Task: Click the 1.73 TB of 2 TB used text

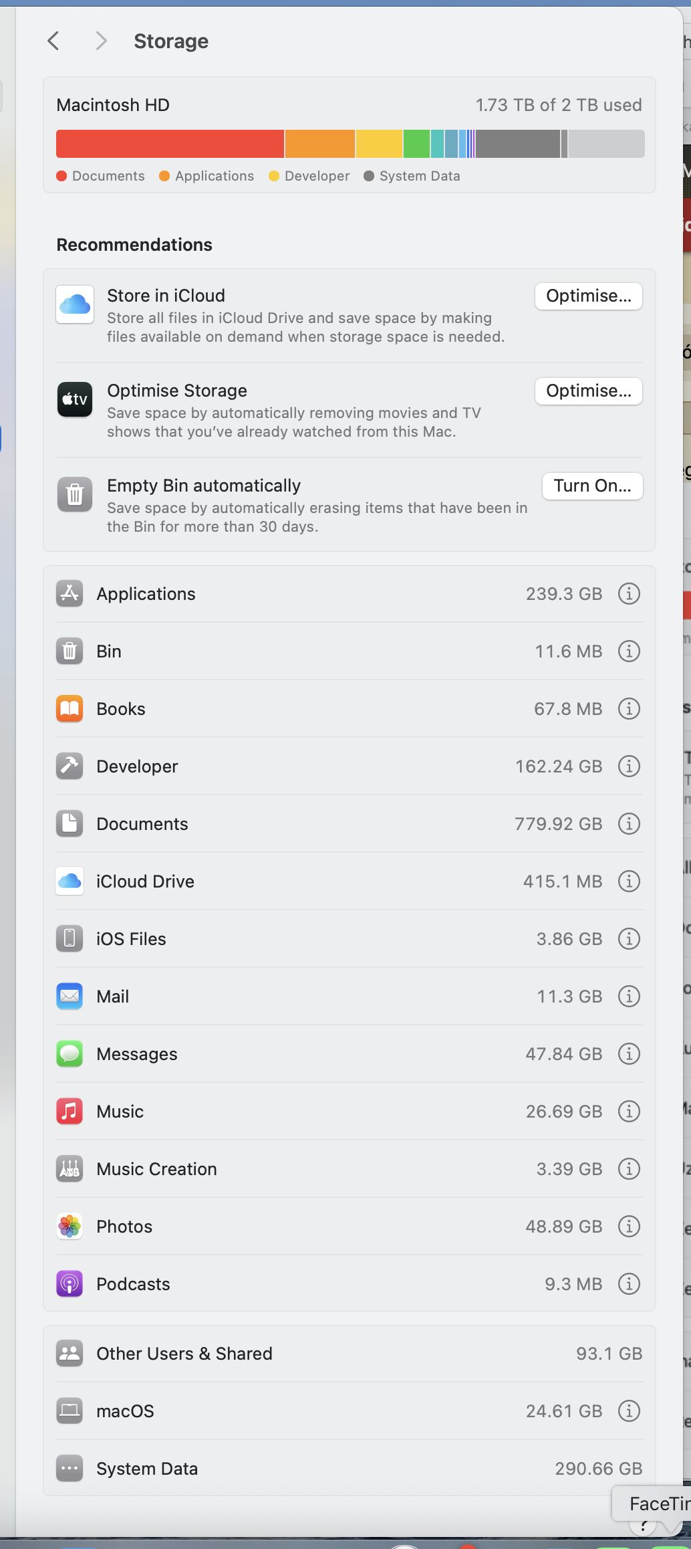Action: pos(559,105)
